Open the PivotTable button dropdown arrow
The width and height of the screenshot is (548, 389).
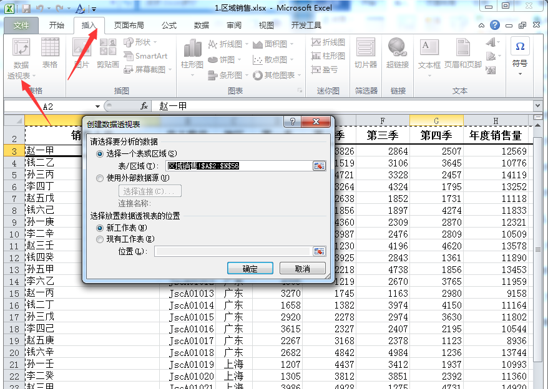coord(34,76)
